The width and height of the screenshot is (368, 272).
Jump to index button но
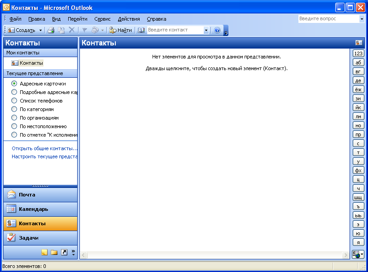(x=359, y=125)
